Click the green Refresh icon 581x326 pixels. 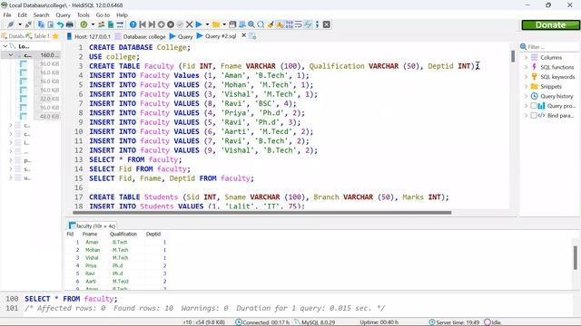(84, 24)
